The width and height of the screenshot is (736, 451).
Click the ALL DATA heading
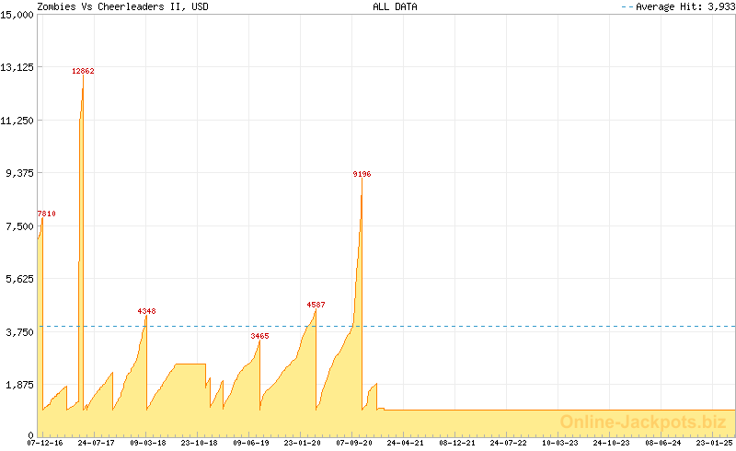[395, 6]
